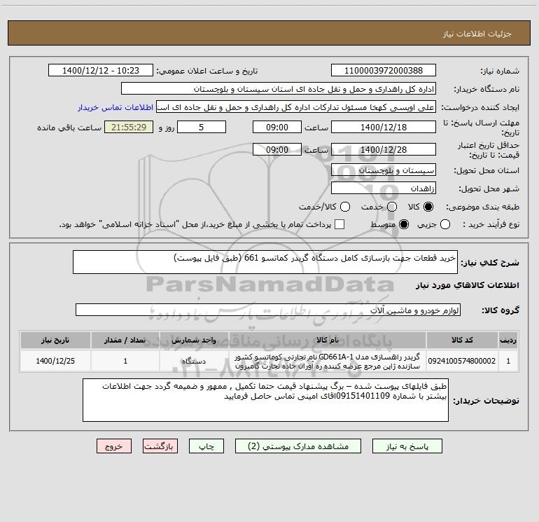Click the نام کالا column header
Viewport: 539px width, 522px height.
click(x=328, y=340)
